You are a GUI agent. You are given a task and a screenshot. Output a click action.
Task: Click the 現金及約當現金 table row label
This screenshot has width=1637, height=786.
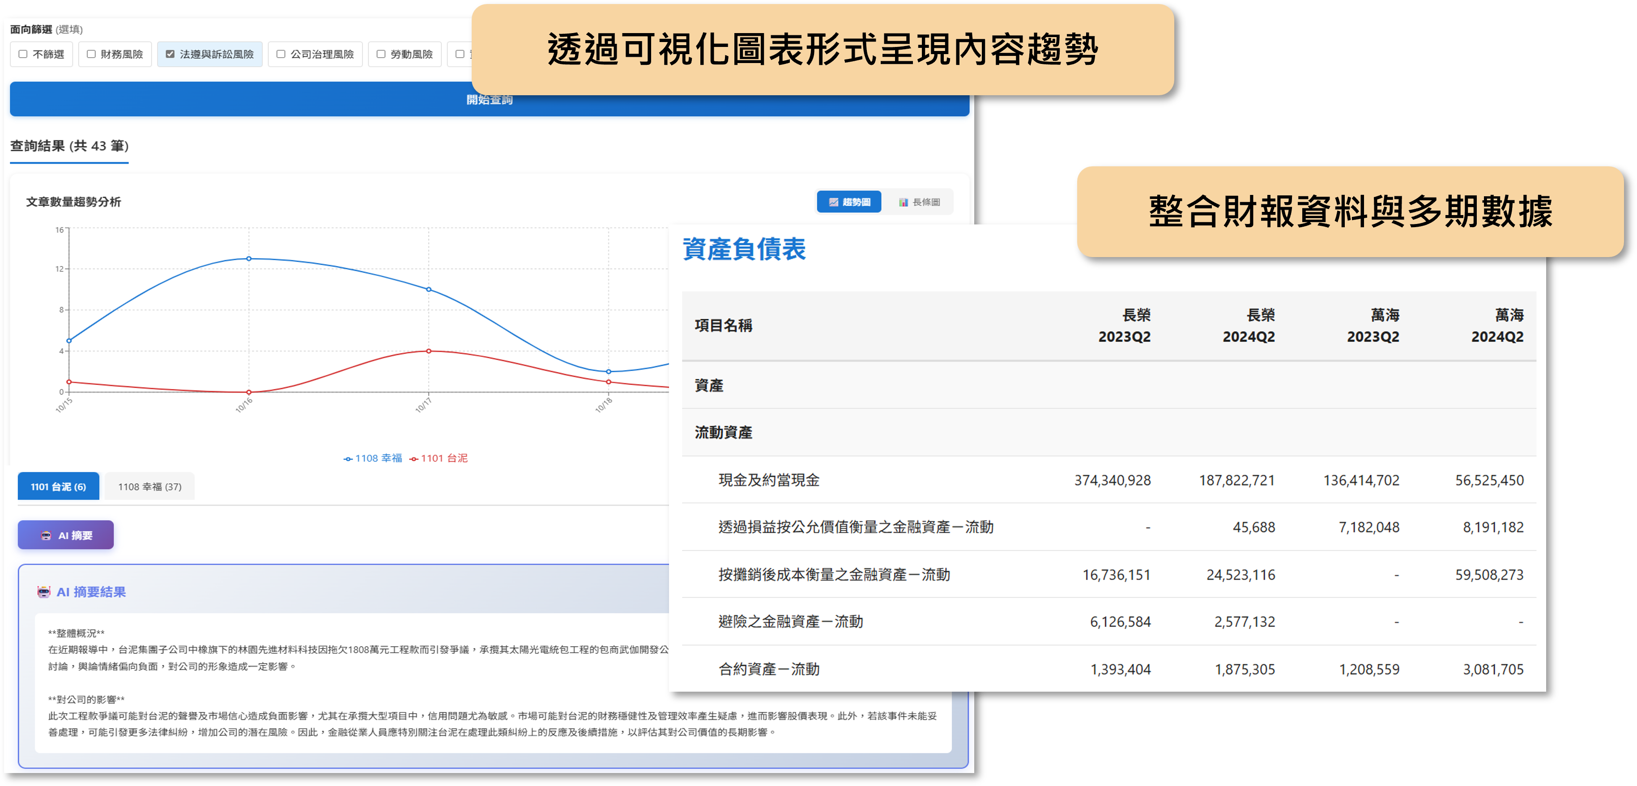[x=768, y=480]
